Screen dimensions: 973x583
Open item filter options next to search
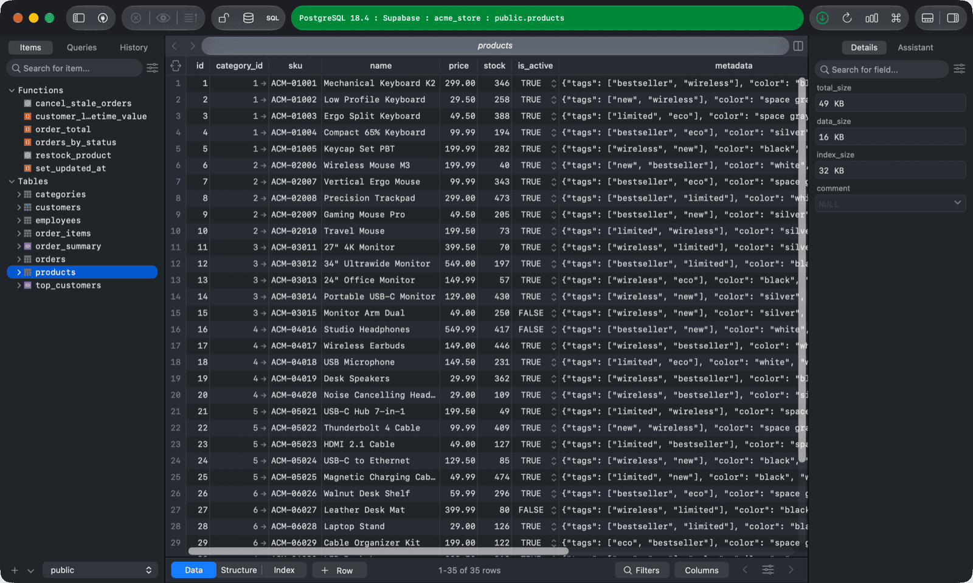coord(153,68)
